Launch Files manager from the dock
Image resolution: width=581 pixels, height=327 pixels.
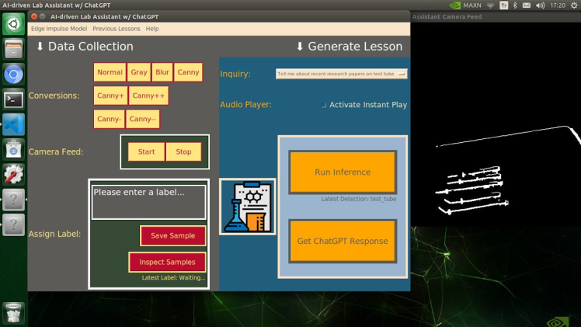tap(13, 50)
